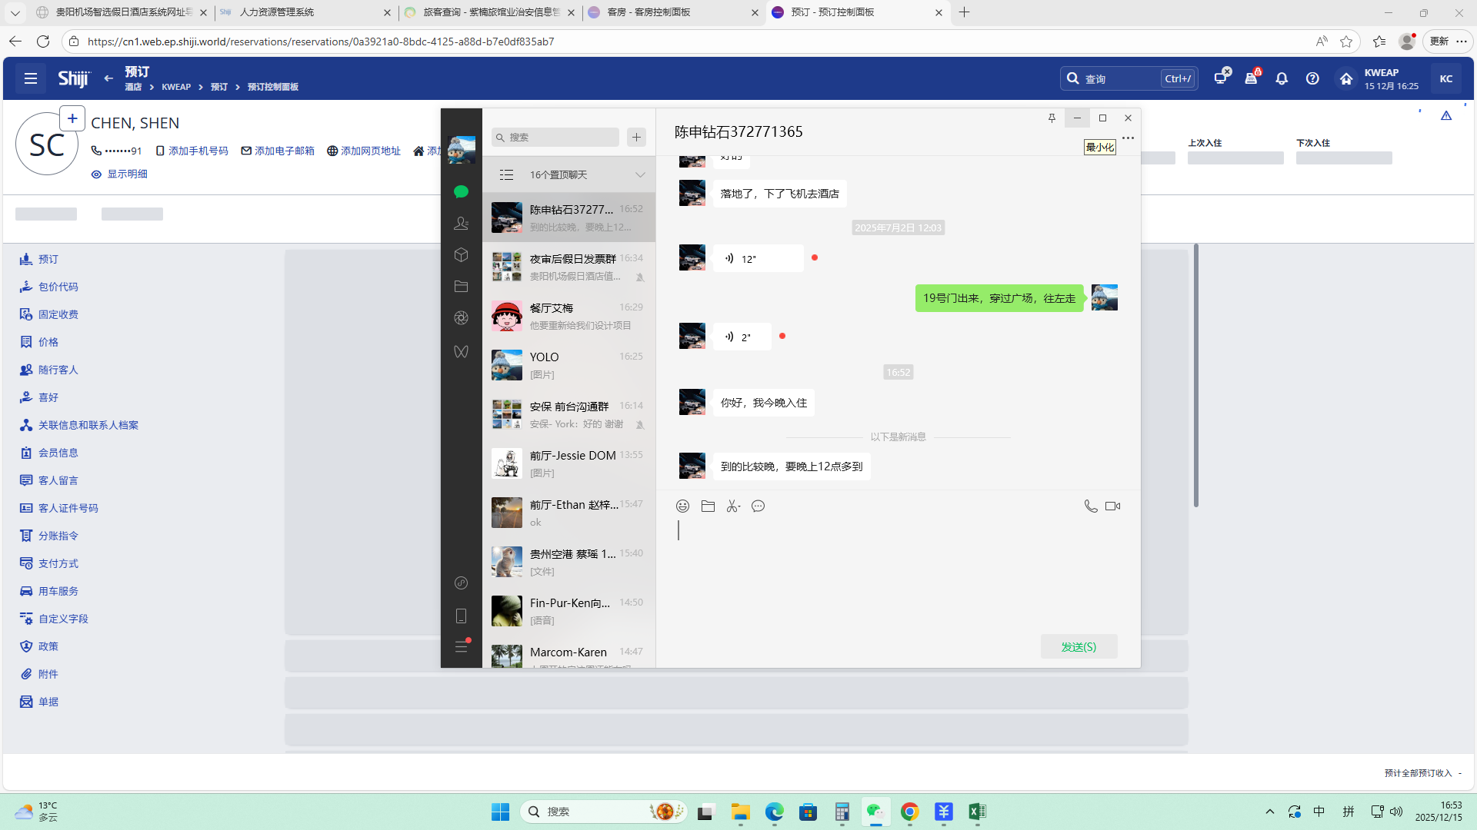1477x830 pixels.
Task: Toggle the Shiji hamburger navigation menu
Action: 31,78
